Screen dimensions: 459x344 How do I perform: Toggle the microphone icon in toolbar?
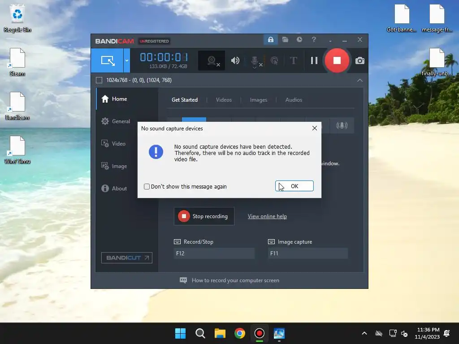pyautogui.click(x=255, y=61)
